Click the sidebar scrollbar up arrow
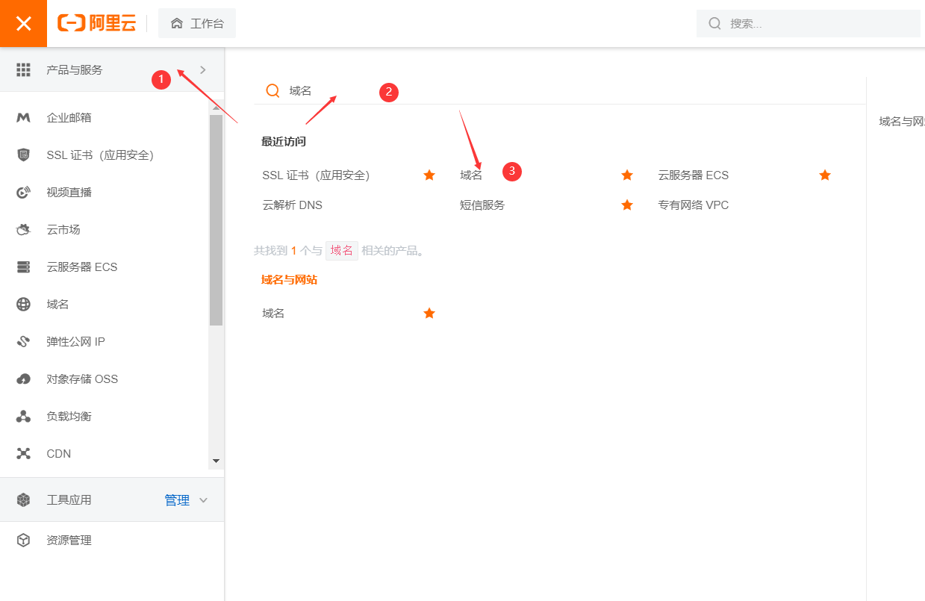The width and height of the screenshot is (925, 601). (217, 108)
